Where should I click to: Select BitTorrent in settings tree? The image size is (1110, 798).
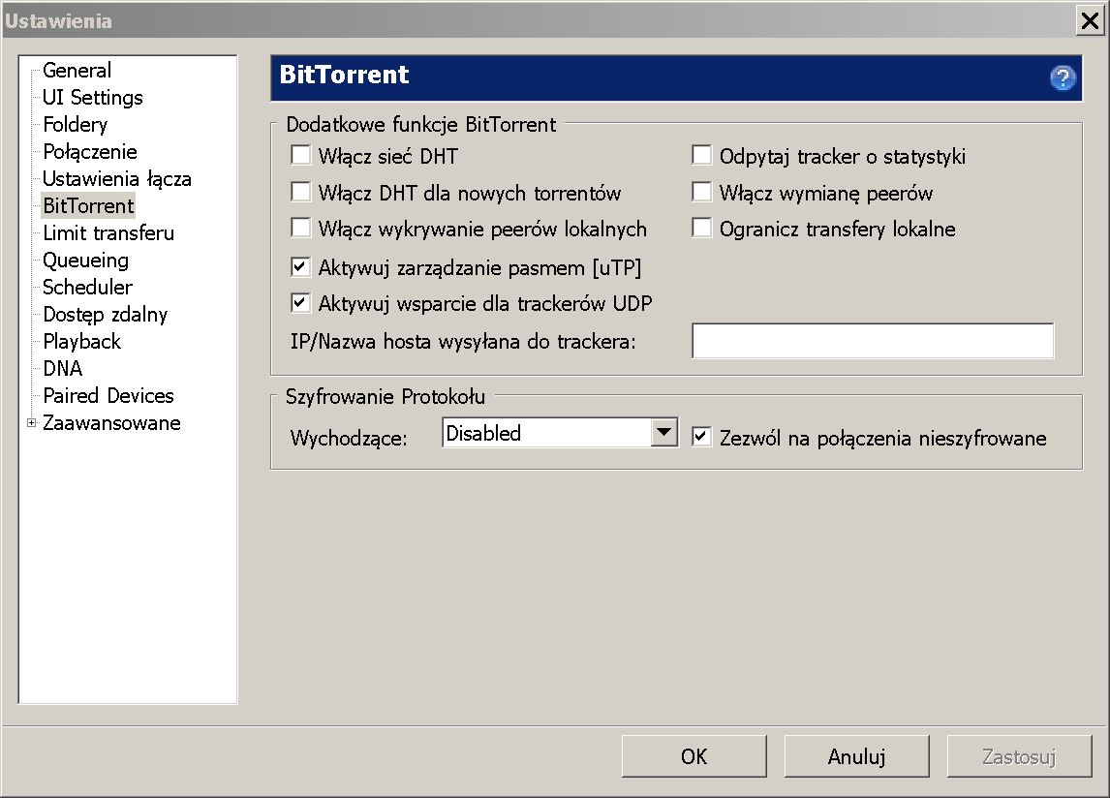click(88, 206)
